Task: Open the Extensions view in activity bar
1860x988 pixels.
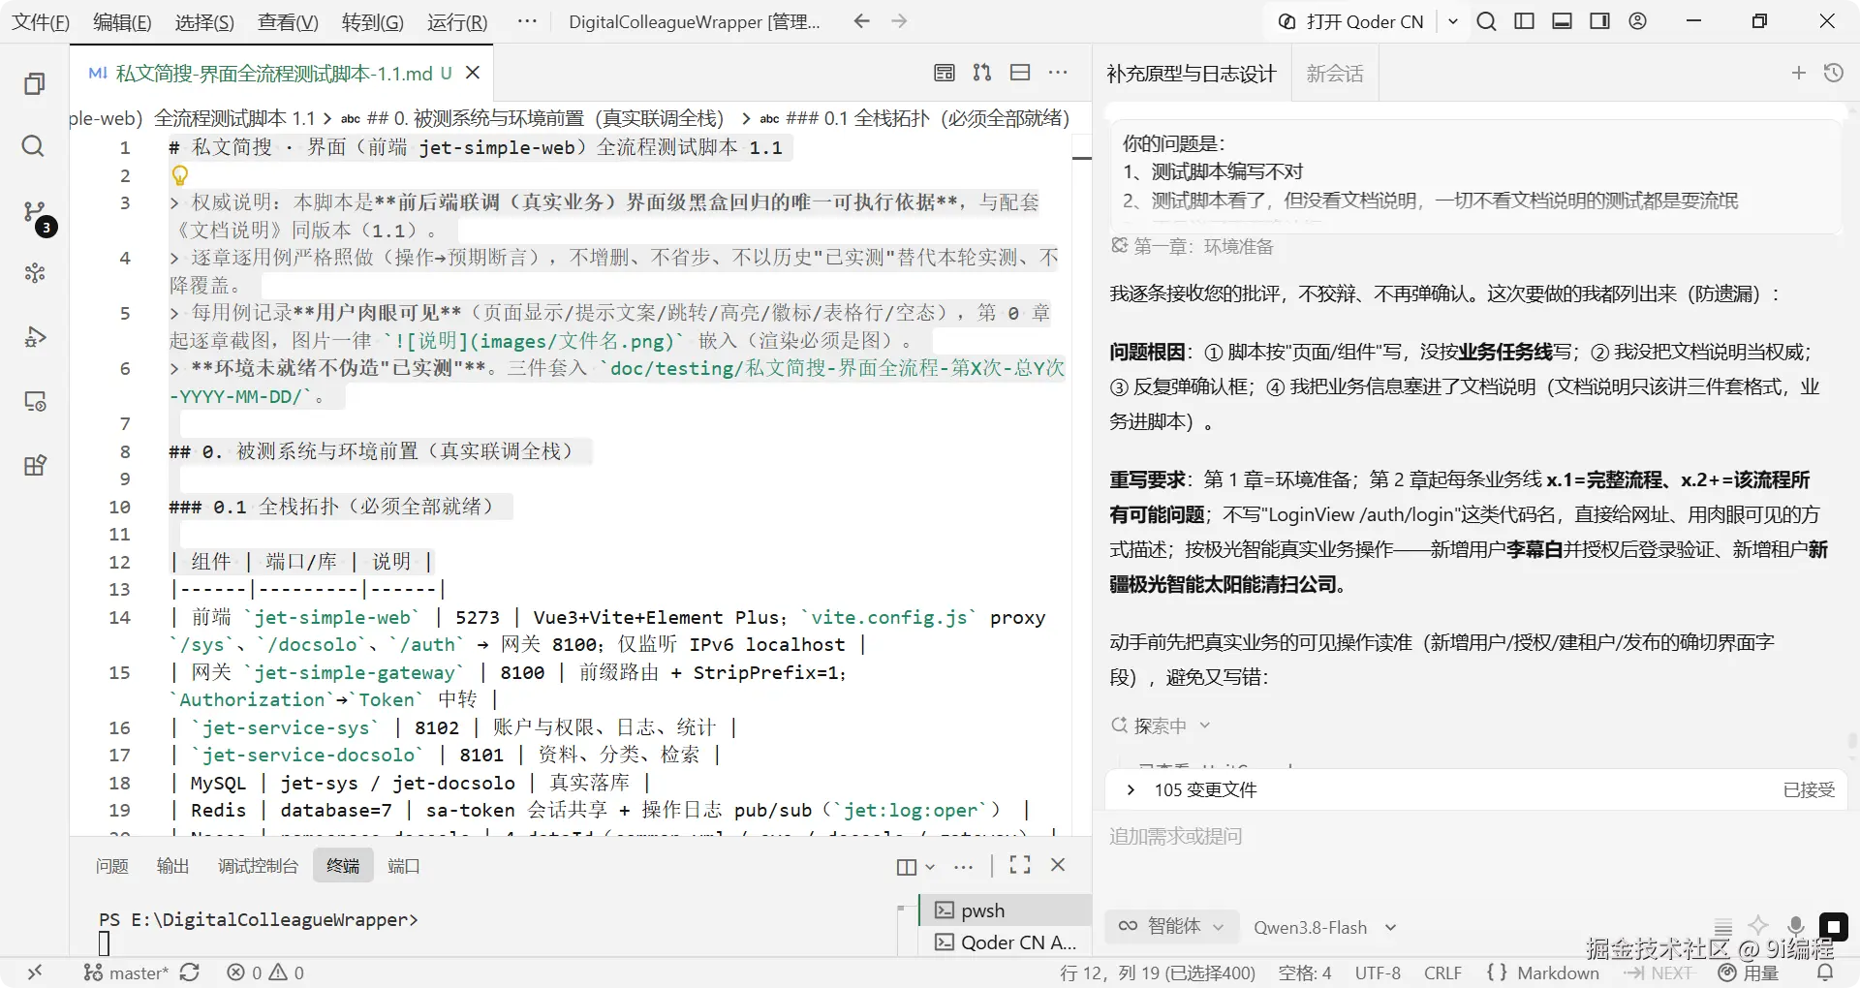Action: click(35, 466)
